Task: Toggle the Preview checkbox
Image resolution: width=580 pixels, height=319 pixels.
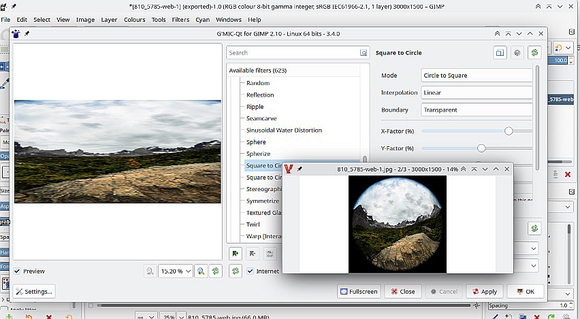Action: pos(18,271)
